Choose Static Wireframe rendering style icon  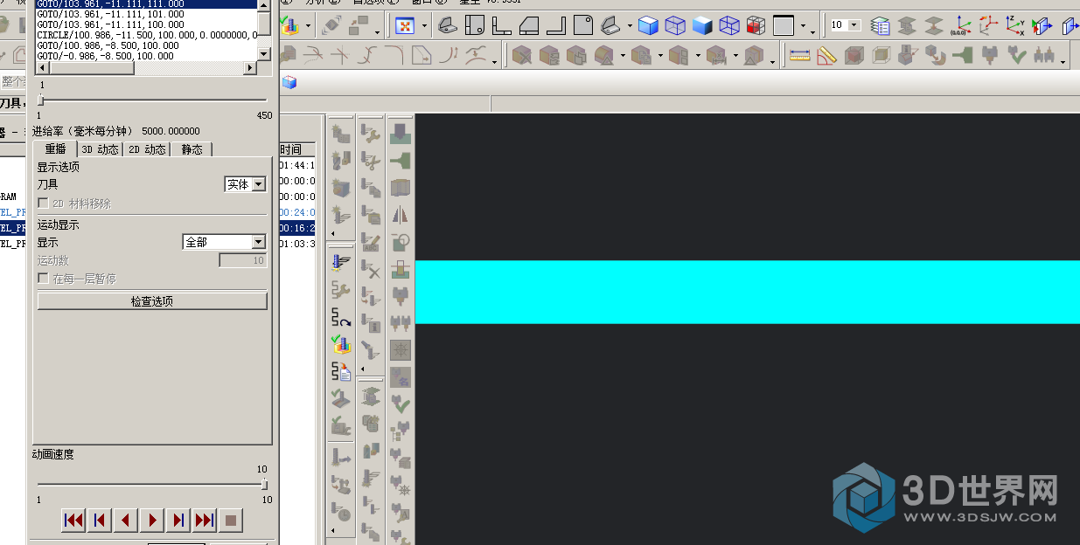pos(729,26)
